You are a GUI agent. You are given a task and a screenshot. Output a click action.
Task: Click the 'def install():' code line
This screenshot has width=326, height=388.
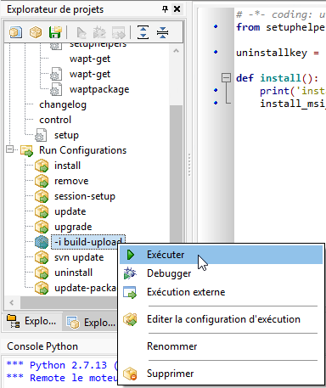[x=278, y=78]
